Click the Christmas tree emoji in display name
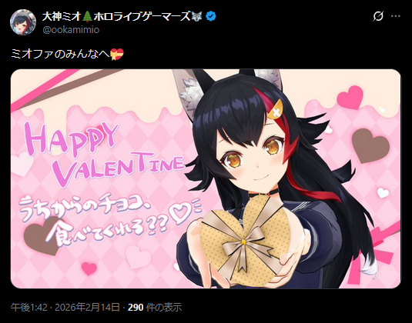Image resolution: width=412 pixels, height=323 pixels. 87,16
